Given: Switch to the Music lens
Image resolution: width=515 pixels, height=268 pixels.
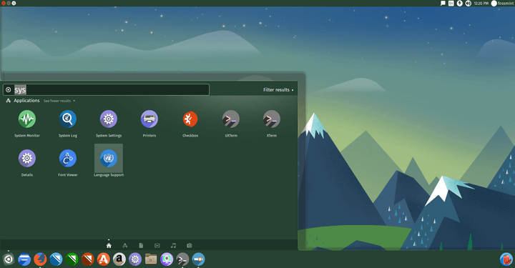Looking at the screenshot, I should click(x=173, y=245).
